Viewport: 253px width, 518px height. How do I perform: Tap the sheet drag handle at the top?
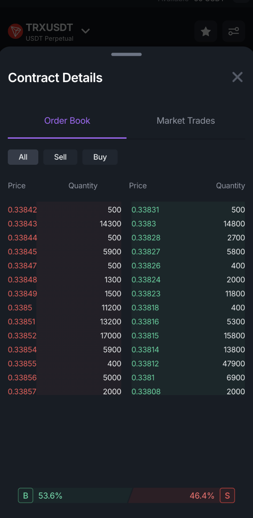coord(126,55)
